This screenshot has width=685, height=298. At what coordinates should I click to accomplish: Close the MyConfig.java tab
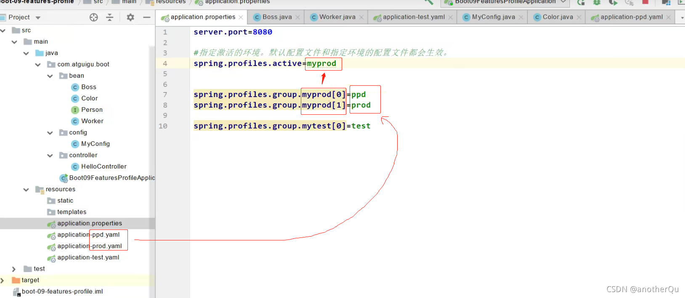click(521, 17)
